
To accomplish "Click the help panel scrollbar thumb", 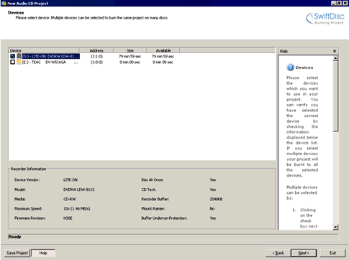I will click(335, 96).
